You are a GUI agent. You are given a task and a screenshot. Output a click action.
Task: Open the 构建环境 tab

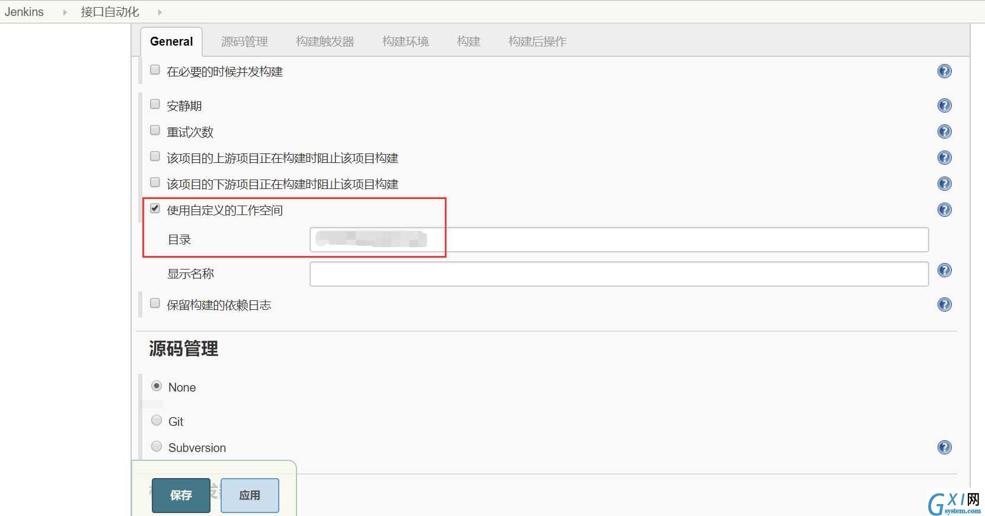[x=406, y=41]
